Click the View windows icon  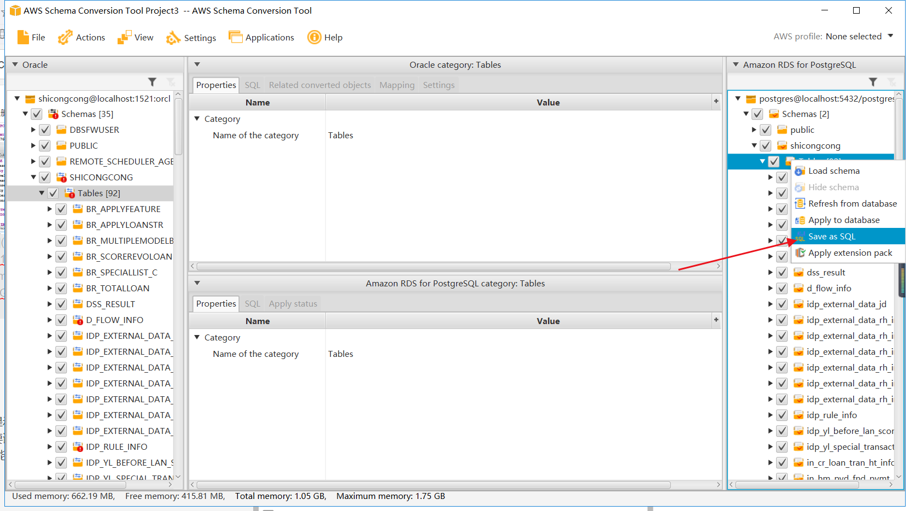pyautogui.click(x=124, y=37)
